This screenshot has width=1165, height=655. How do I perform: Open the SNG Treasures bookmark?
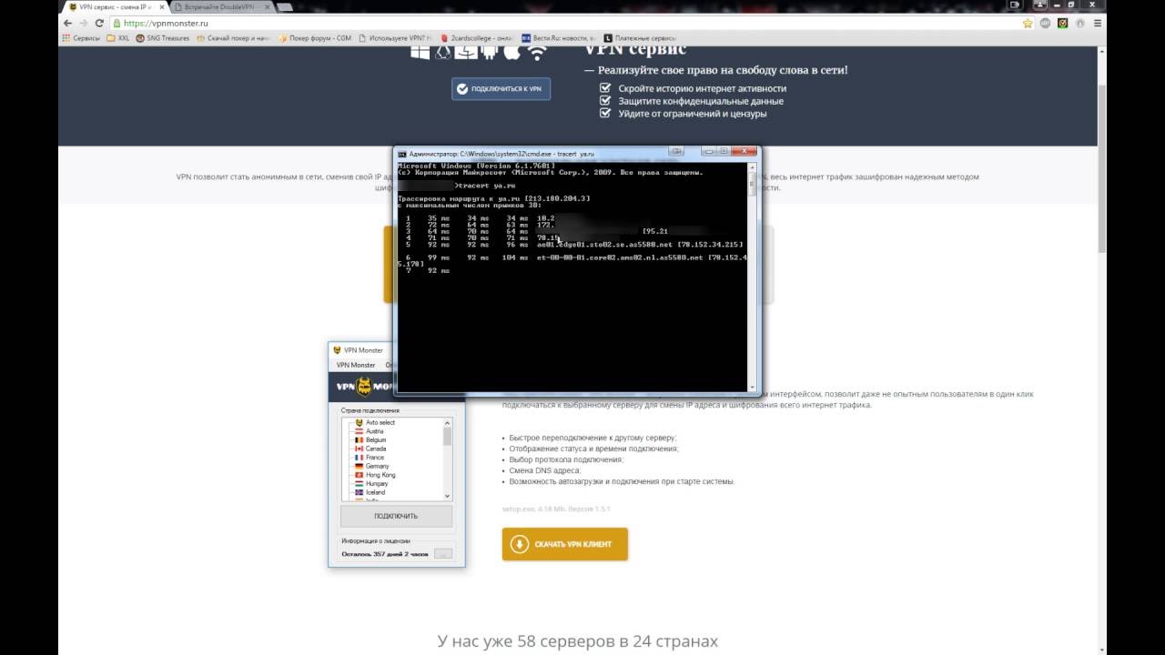tap(163, 38)
